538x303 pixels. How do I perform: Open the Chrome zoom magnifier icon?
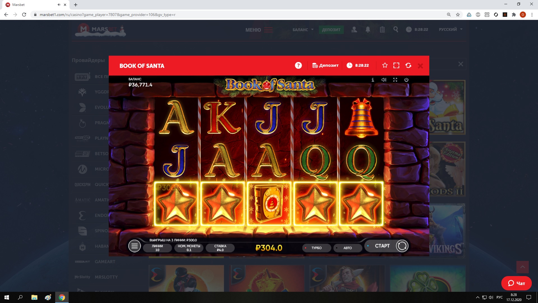coord(449,15)
